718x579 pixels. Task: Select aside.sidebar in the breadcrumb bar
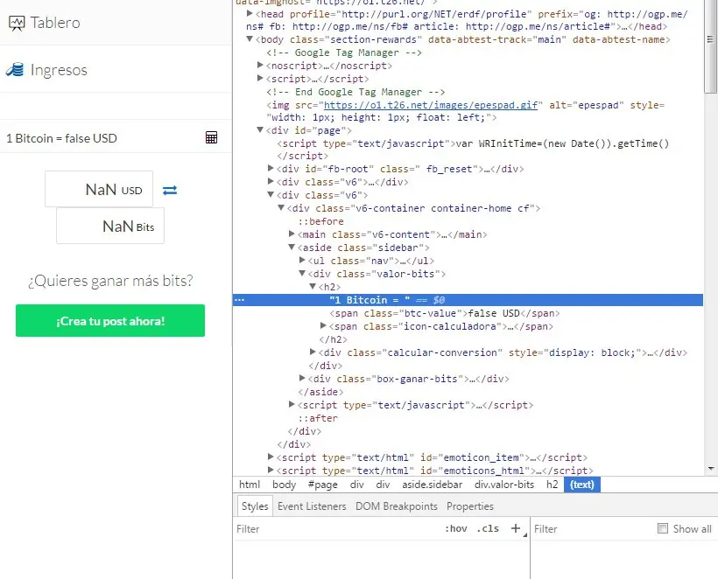tap(433, 485)
